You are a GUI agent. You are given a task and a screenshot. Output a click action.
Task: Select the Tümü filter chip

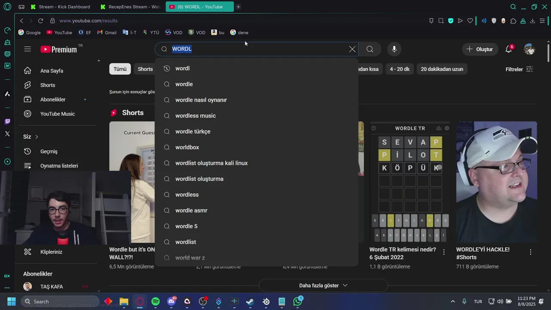pyautogui.click(x=120, y=69)
